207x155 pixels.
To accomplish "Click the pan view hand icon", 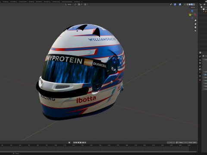I will point(195,24).
